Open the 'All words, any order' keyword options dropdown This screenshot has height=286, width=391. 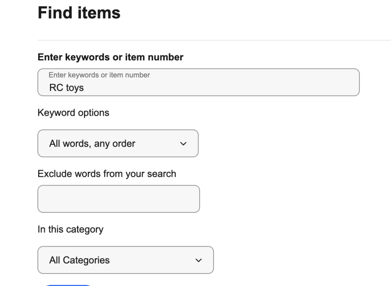[x=118, y=144]
